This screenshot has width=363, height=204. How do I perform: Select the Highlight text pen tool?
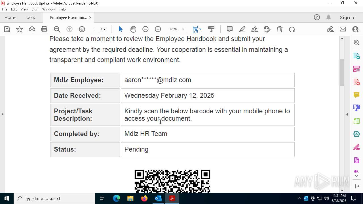pyautogui.click(x=242, y=29)
